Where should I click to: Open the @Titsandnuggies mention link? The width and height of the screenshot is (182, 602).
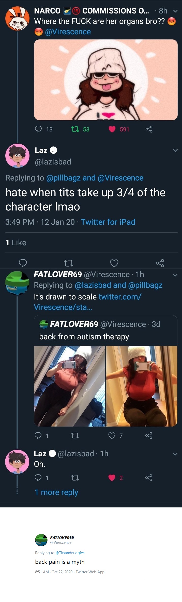70,553
